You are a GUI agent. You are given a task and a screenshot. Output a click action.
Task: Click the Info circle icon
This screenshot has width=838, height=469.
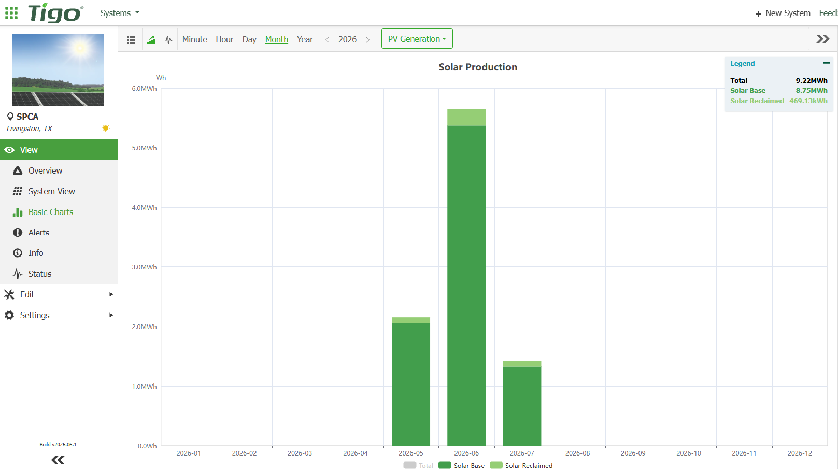(18, 253)
